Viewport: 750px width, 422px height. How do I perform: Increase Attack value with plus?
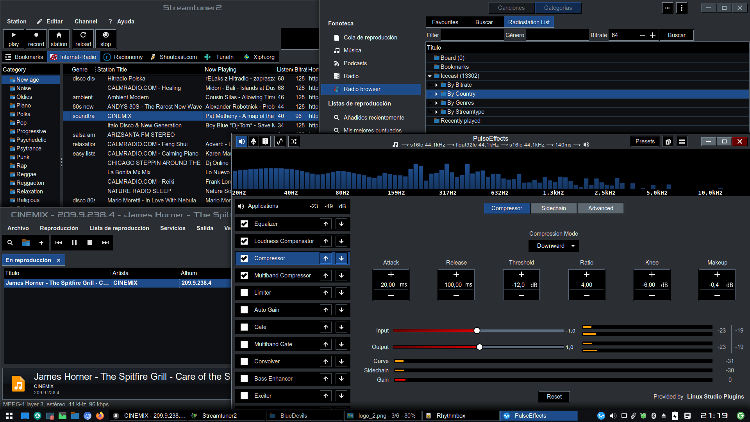coord(391,274)
